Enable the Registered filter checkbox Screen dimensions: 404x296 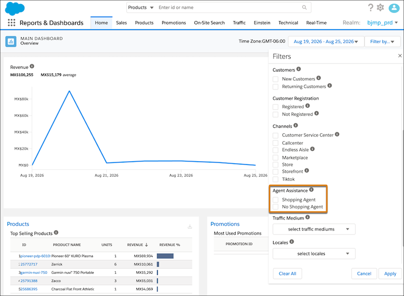[x=276, y=107]
